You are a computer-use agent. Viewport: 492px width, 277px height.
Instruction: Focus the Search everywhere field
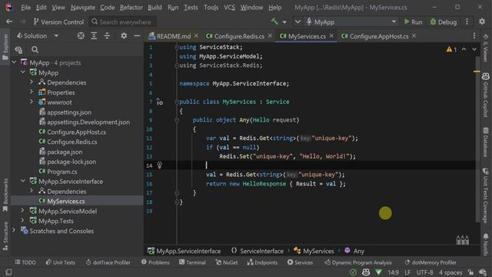(122, 22)
